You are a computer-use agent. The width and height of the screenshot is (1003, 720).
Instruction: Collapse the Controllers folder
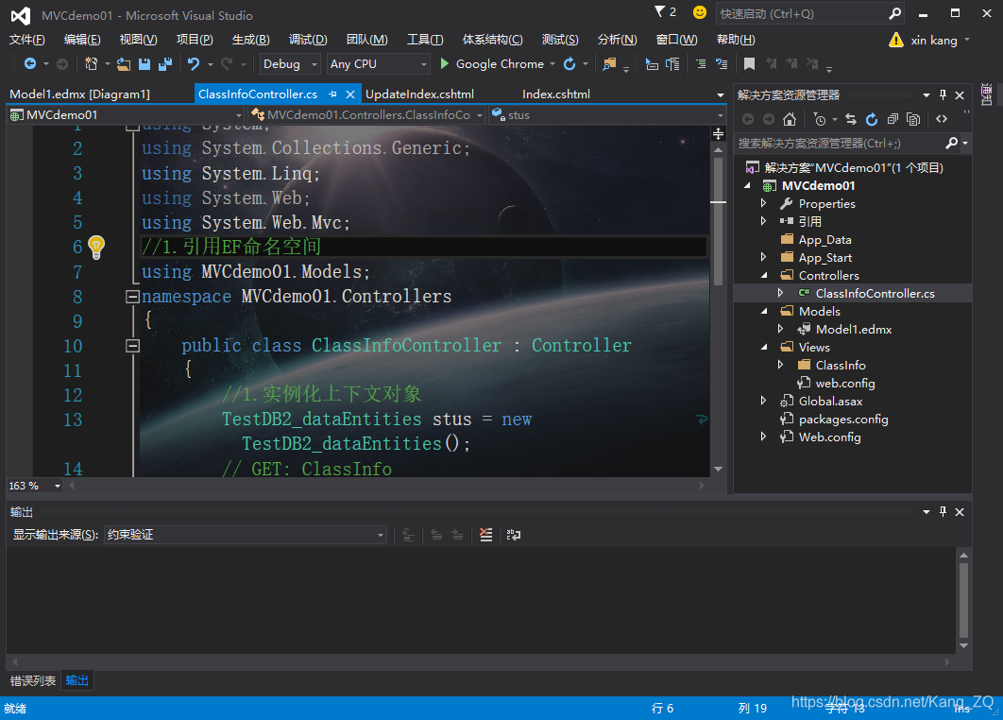tap(764, 275)
